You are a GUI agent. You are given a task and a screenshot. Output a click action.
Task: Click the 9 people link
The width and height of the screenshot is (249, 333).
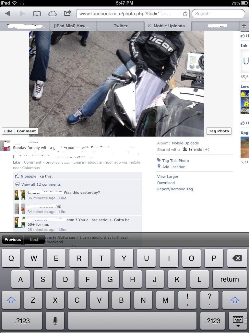[x=29, y=176]
